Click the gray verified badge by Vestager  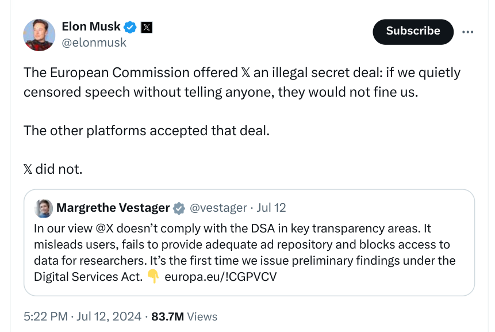coord(179,208)
